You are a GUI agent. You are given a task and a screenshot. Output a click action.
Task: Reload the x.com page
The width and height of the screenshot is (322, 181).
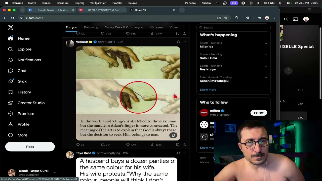(x=13, y=18)
